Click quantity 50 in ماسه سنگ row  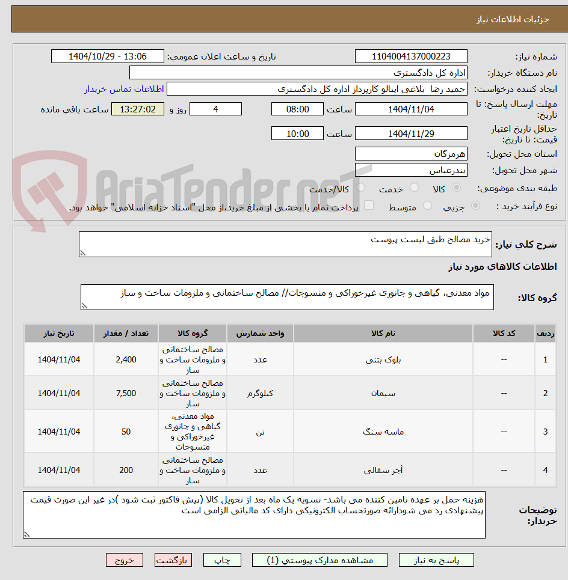126,432
